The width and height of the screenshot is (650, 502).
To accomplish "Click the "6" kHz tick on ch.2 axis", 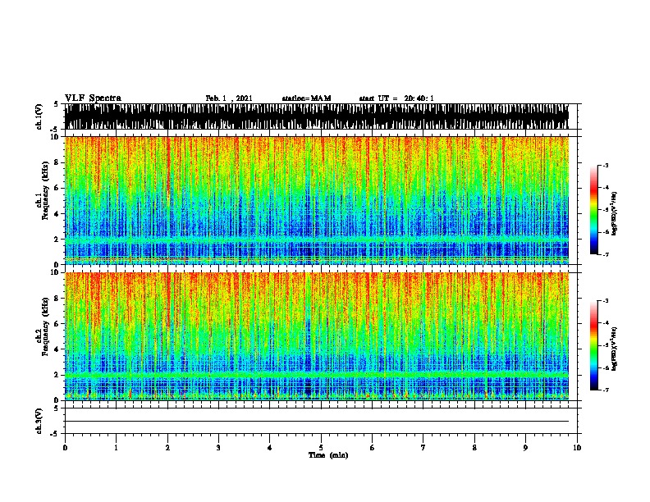I will pos(57,324).
